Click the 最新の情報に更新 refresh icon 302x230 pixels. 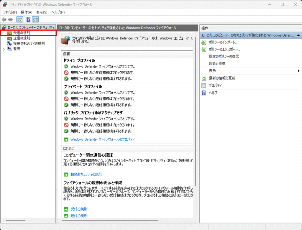(x=203, y=78)
